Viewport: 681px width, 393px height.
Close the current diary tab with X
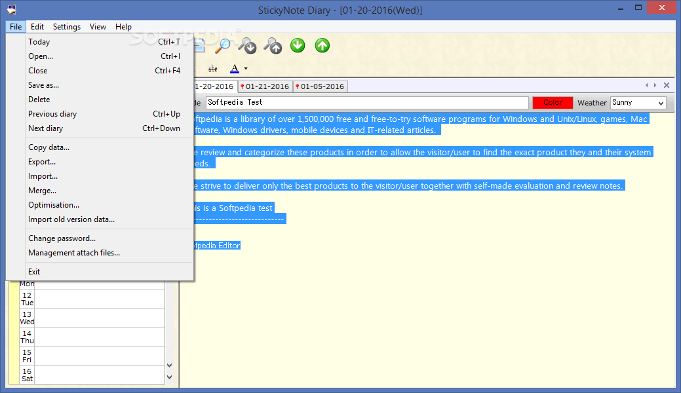667,86
